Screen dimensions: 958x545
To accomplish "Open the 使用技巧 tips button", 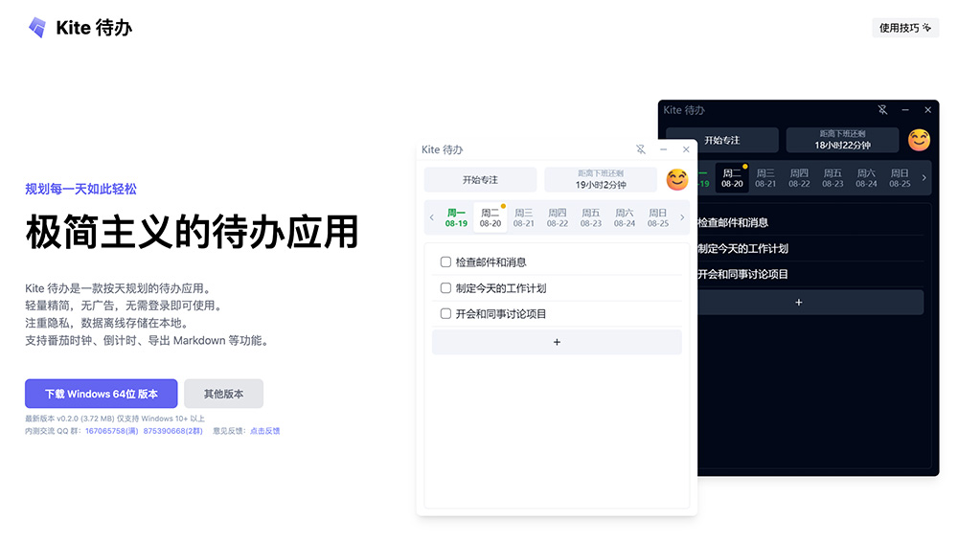I will coord(905,28).
